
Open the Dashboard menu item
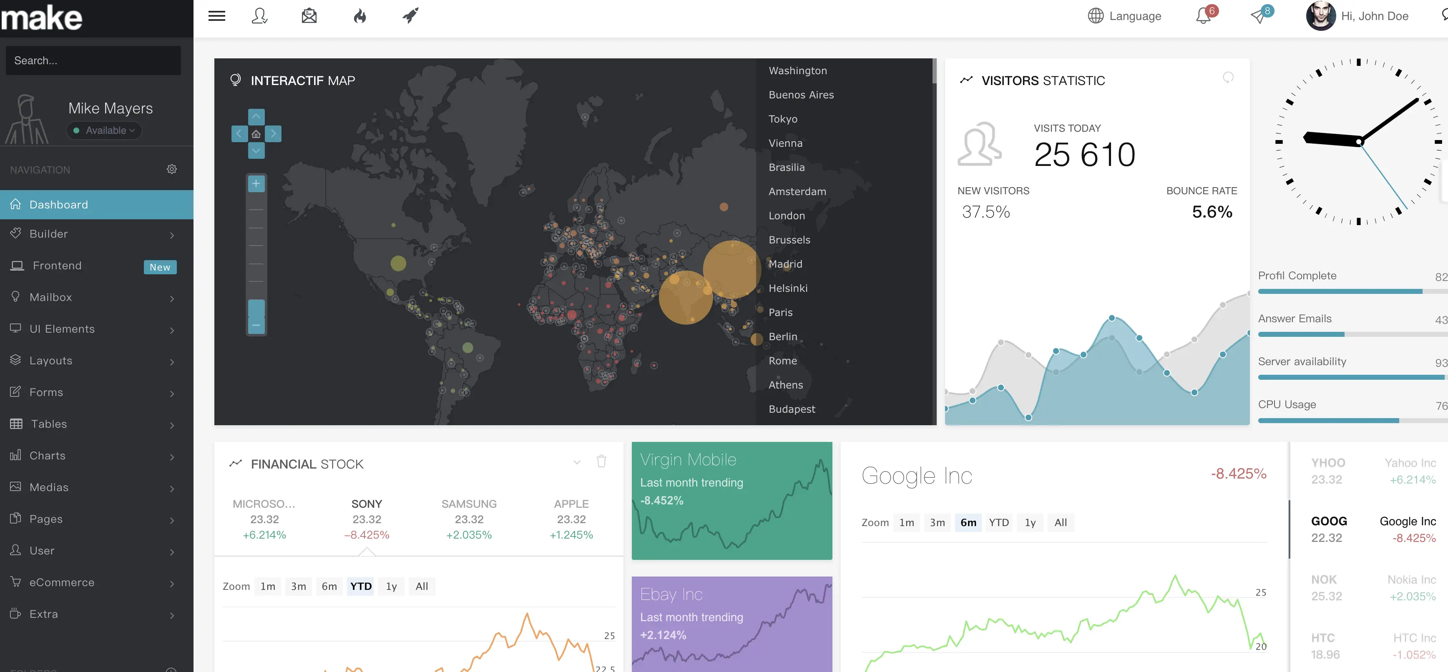[x=97, y=205]
